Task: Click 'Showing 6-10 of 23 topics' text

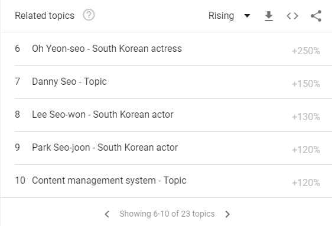Action: [x=167, y=214]
